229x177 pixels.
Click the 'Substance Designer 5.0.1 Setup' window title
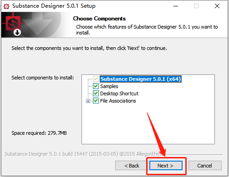[54, 6]
